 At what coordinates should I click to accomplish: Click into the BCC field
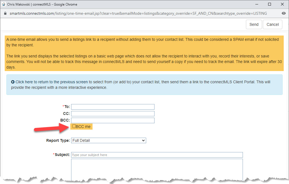(113, 120)
